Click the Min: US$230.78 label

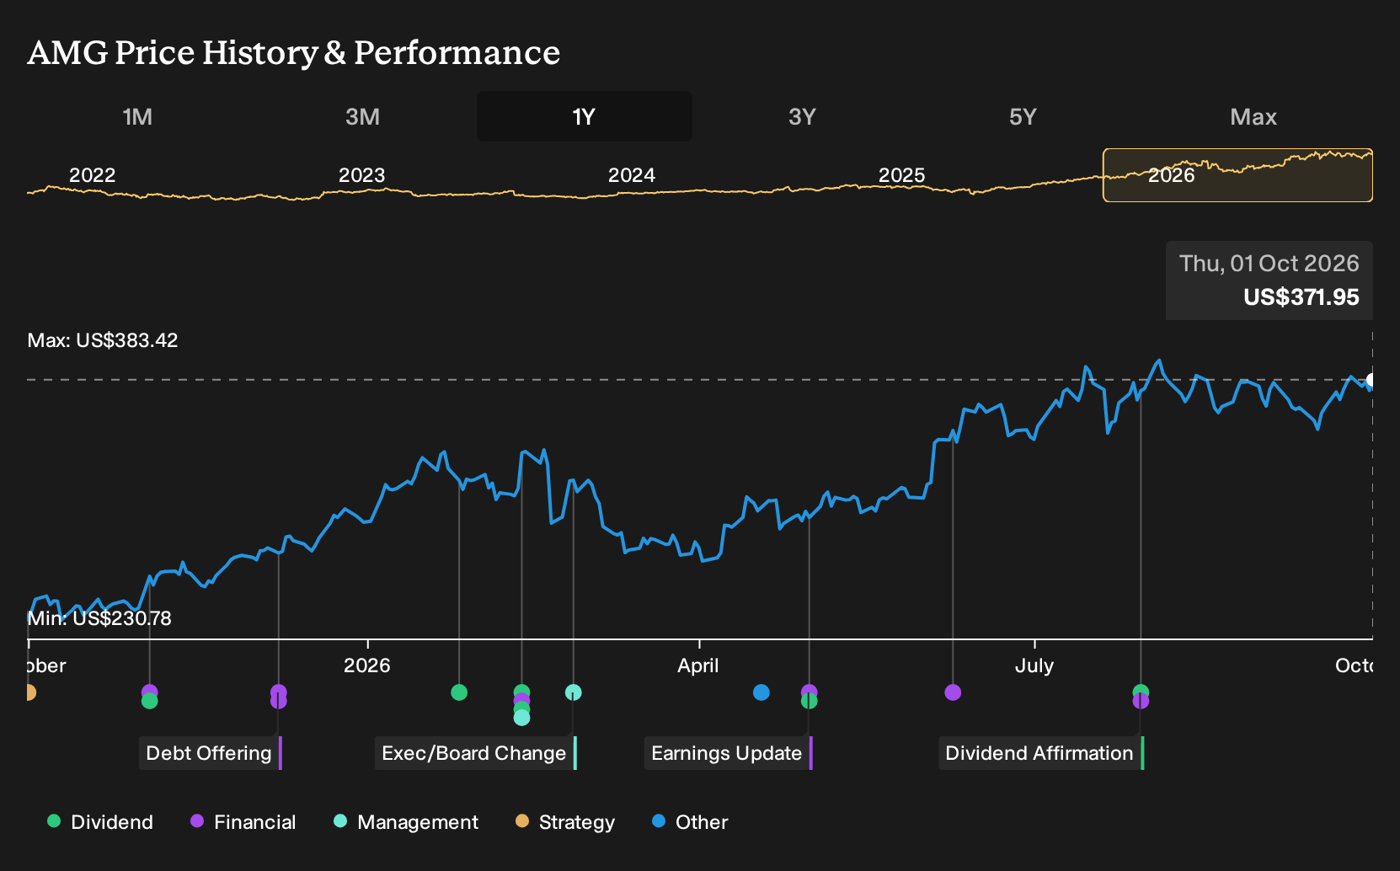99,618
